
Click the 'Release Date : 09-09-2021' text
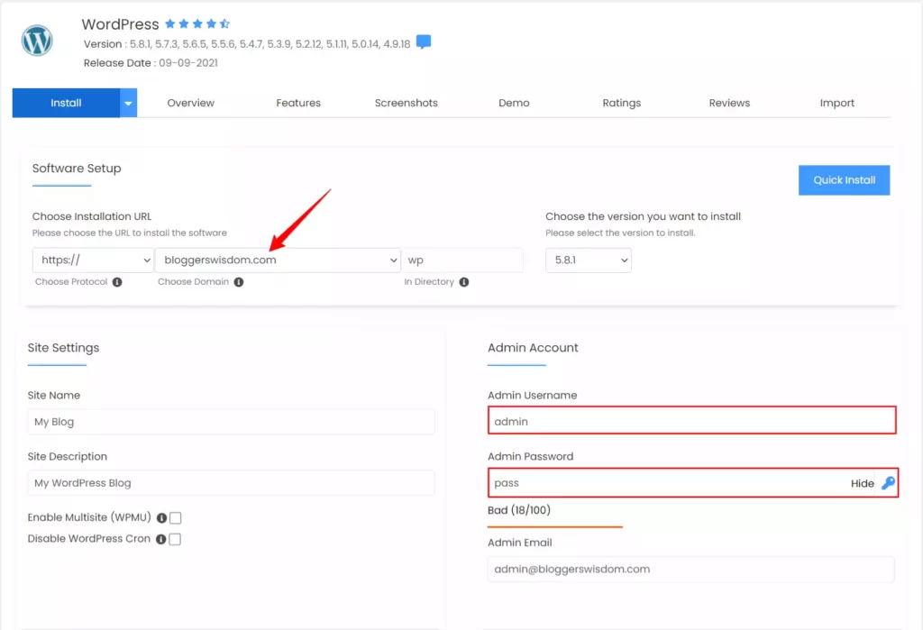pyautogui.click(x=151, y=63)
